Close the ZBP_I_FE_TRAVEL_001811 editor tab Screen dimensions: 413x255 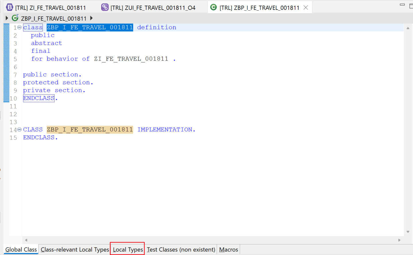pos(306,7)
